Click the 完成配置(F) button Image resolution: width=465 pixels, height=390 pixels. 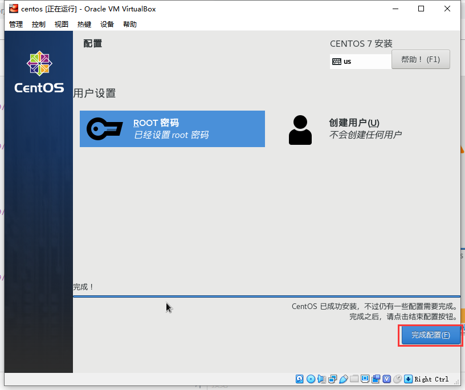click(431, 335)
